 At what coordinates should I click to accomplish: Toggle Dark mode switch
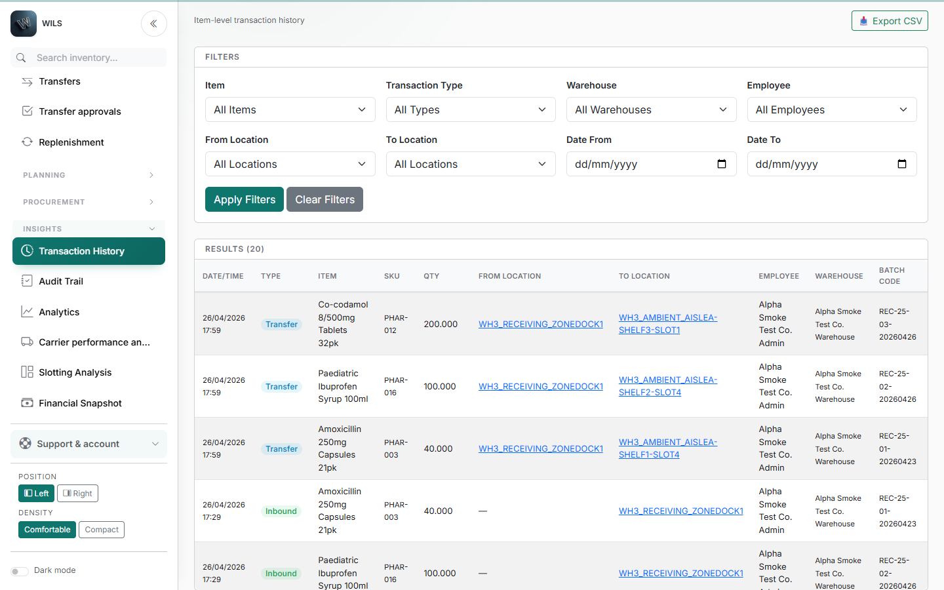tap(20, 571)
